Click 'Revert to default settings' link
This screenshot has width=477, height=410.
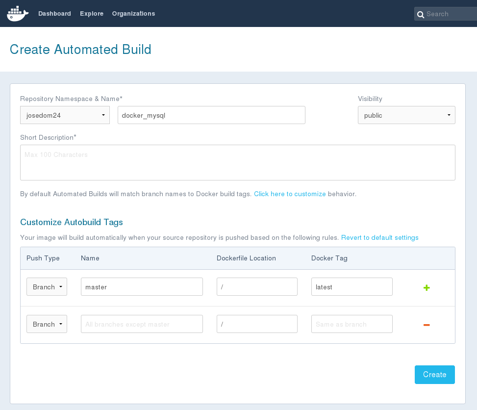pos(379,238)
